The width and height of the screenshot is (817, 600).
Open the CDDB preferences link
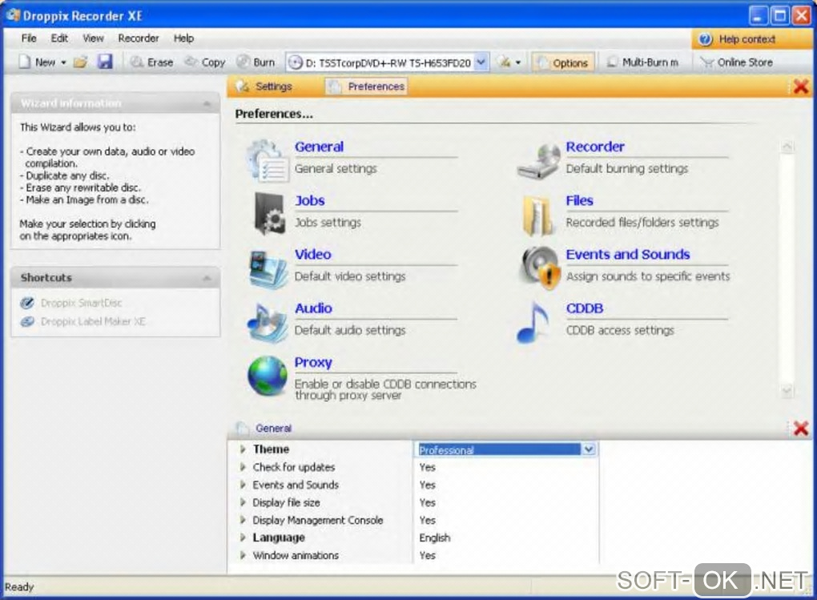(x=585, y=308)
